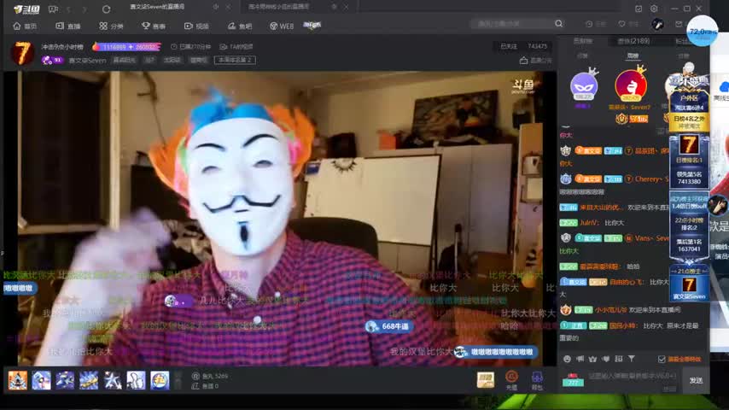Select the middle weekly ranking subtab
Screen dimensions: 729x410
tap(633, 56)
